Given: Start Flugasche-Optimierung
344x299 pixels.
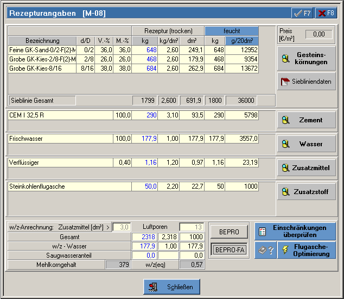Looking at the screenshot, I should tap(307, 250).
